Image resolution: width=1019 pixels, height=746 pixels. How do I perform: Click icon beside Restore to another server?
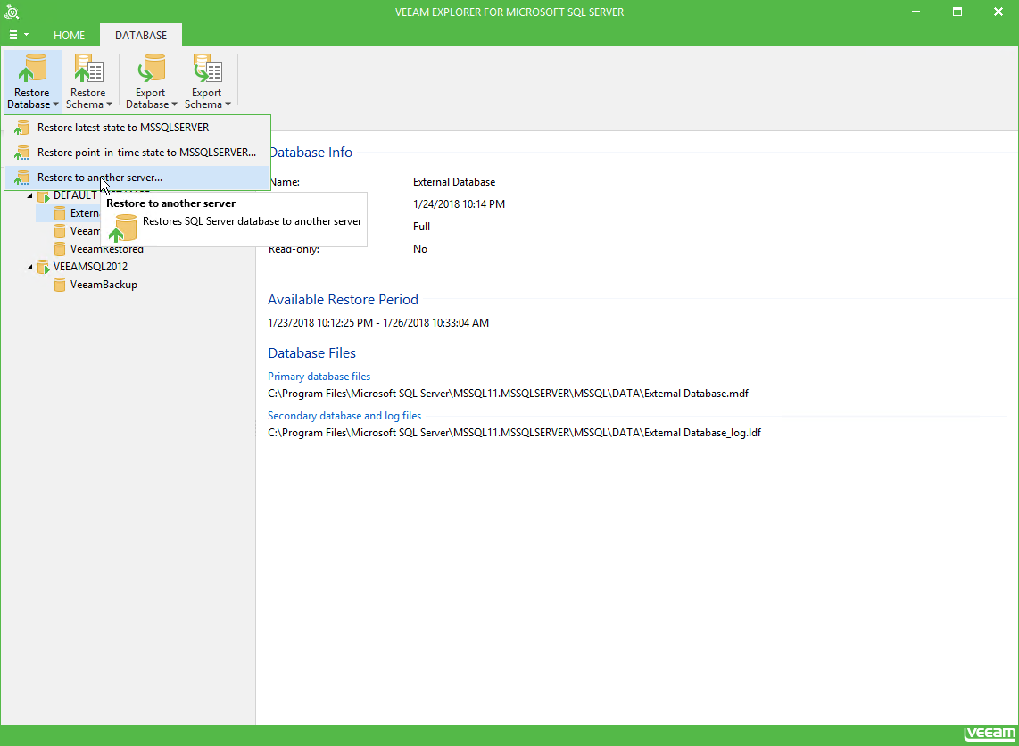tap(21, 178)
